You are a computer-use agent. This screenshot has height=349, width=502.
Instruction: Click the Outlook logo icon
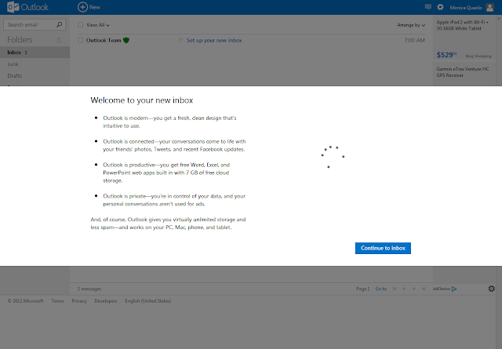click(13, 7)
